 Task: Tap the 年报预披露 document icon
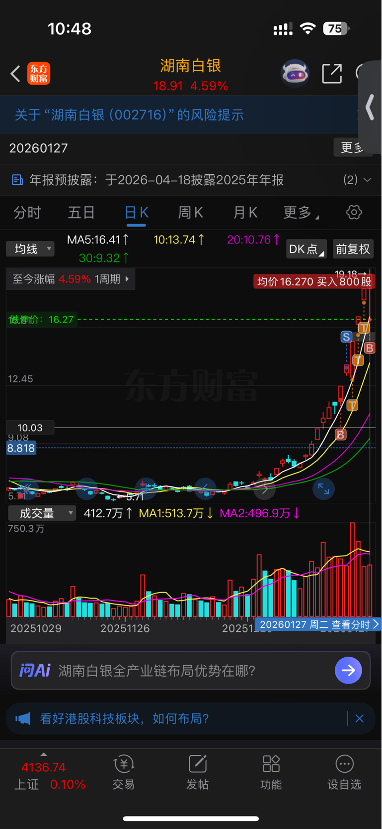pos(17,180)
